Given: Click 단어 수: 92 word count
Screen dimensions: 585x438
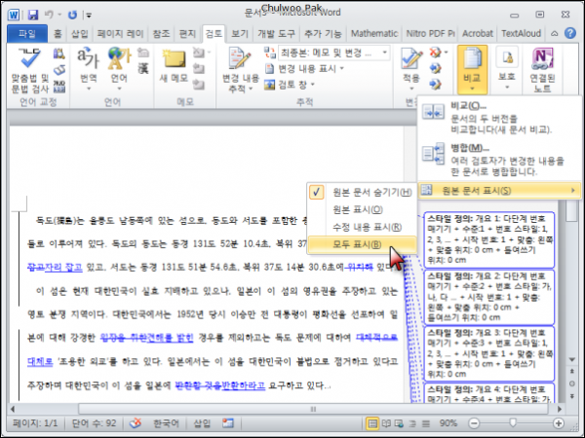Looking at the screenshot, I should [94, 423].
